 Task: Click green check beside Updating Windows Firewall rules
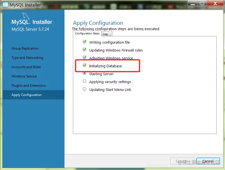[84, 50]
